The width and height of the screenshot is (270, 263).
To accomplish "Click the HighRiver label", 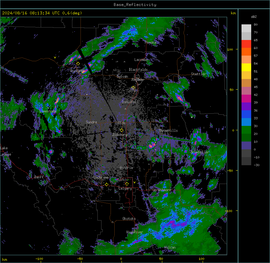I will (x=135, y=232).
